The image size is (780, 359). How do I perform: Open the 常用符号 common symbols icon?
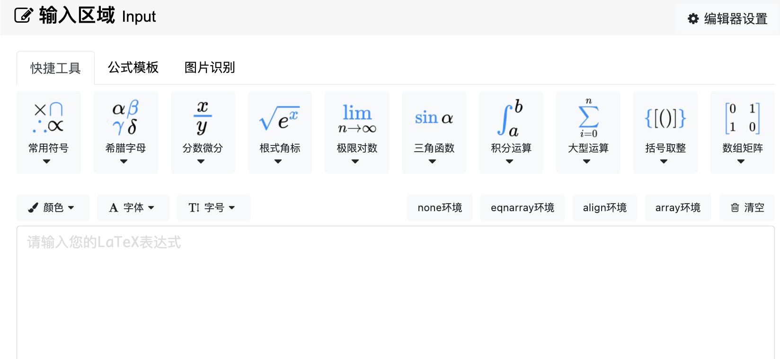[x=48, y=117]
